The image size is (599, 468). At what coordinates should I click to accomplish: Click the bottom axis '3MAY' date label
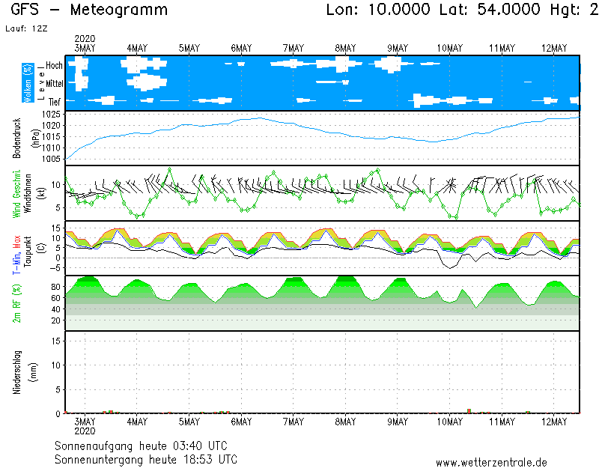click(x=85, y=422)
